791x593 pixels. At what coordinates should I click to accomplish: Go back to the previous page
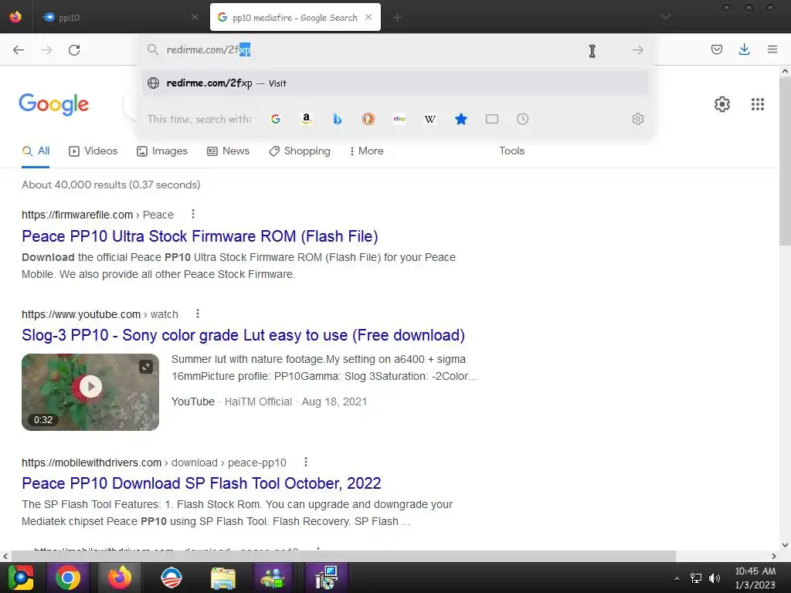pos(19,49)
